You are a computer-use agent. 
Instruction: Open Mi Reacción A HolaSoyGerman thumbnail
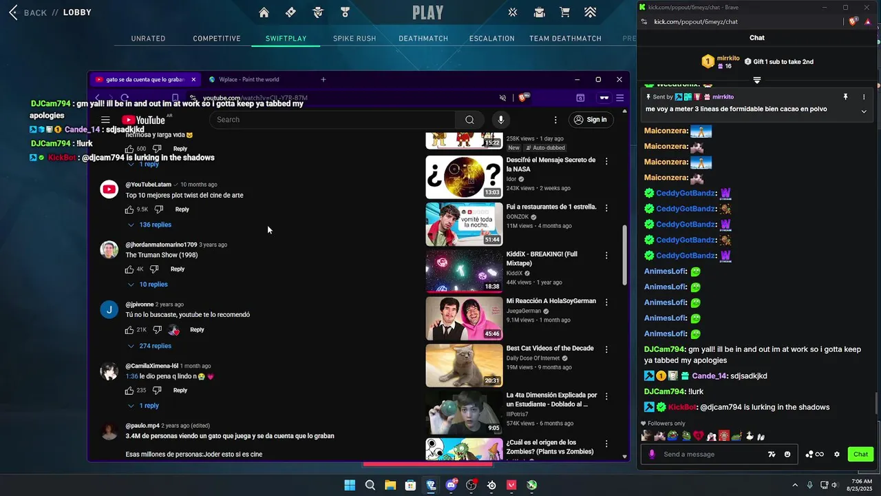pos(464,318)
